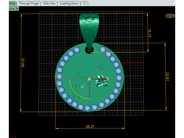Select the Looking Down viewport tab
This screenshot has width=184, height=138.
[69, 3]
